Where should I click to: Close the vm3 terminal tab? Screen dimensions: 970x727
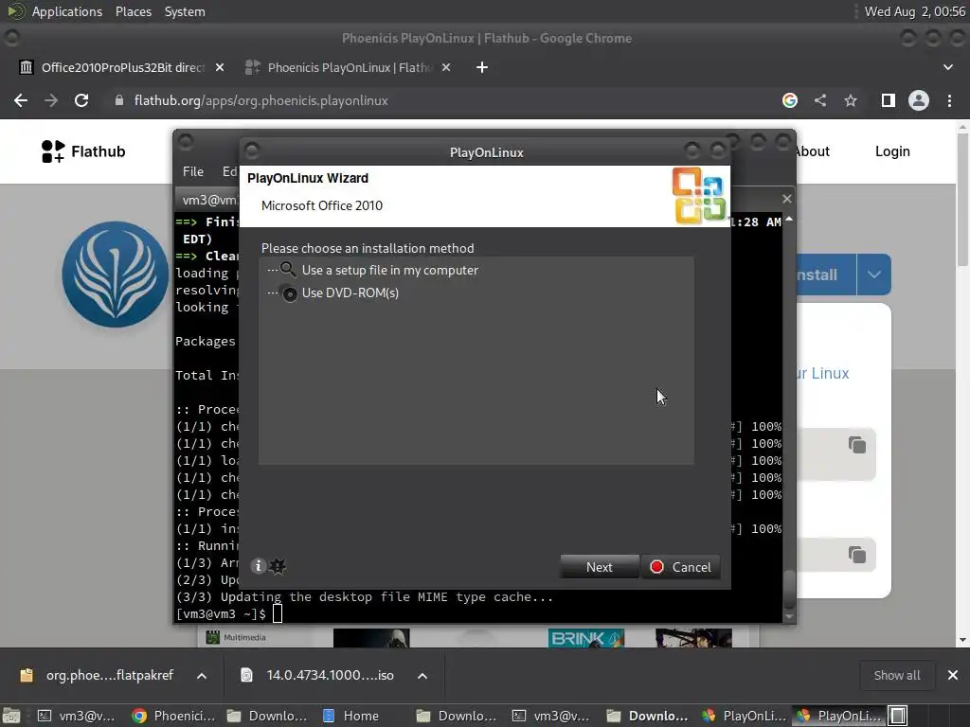(787, 199)
